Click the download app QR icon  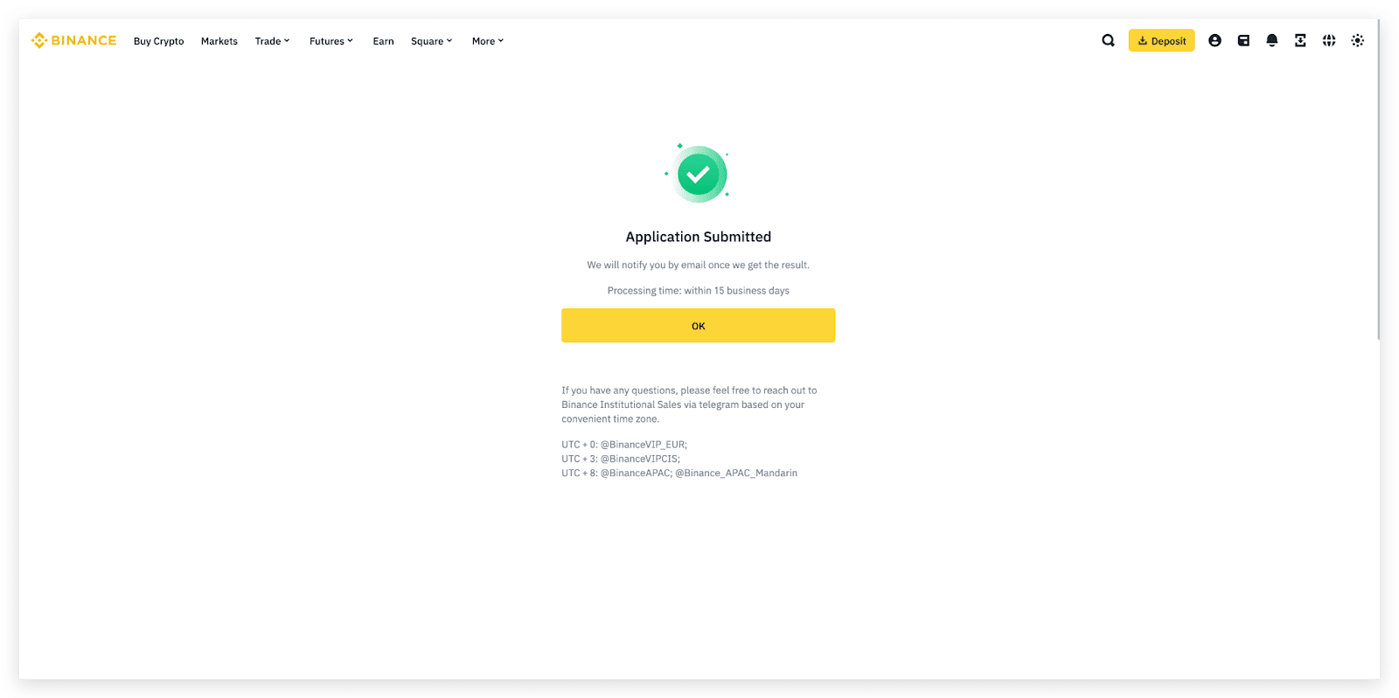coord(1300,40)
